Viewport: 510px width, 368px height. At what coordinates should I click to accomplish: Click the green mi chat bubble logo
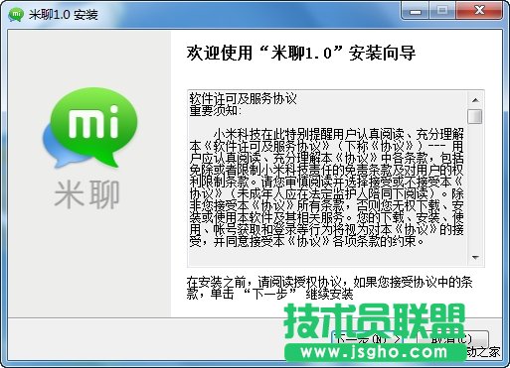[90, 128]
